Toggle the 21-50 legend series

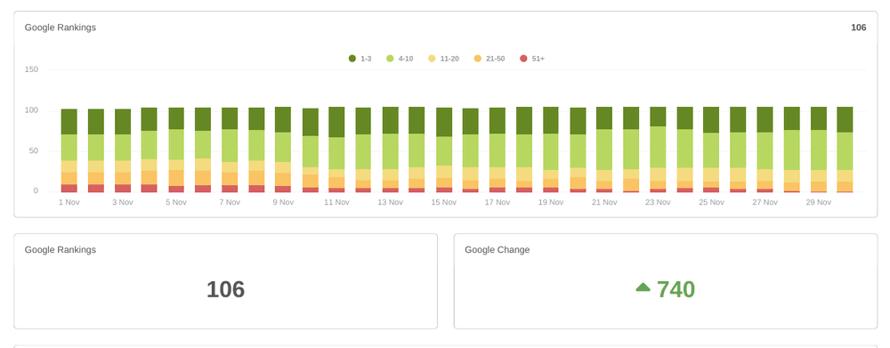tap(489, 59)
